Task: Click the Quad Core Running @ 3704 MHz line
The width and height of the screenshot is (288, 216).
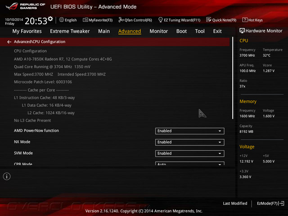Action: coord(52,67)
